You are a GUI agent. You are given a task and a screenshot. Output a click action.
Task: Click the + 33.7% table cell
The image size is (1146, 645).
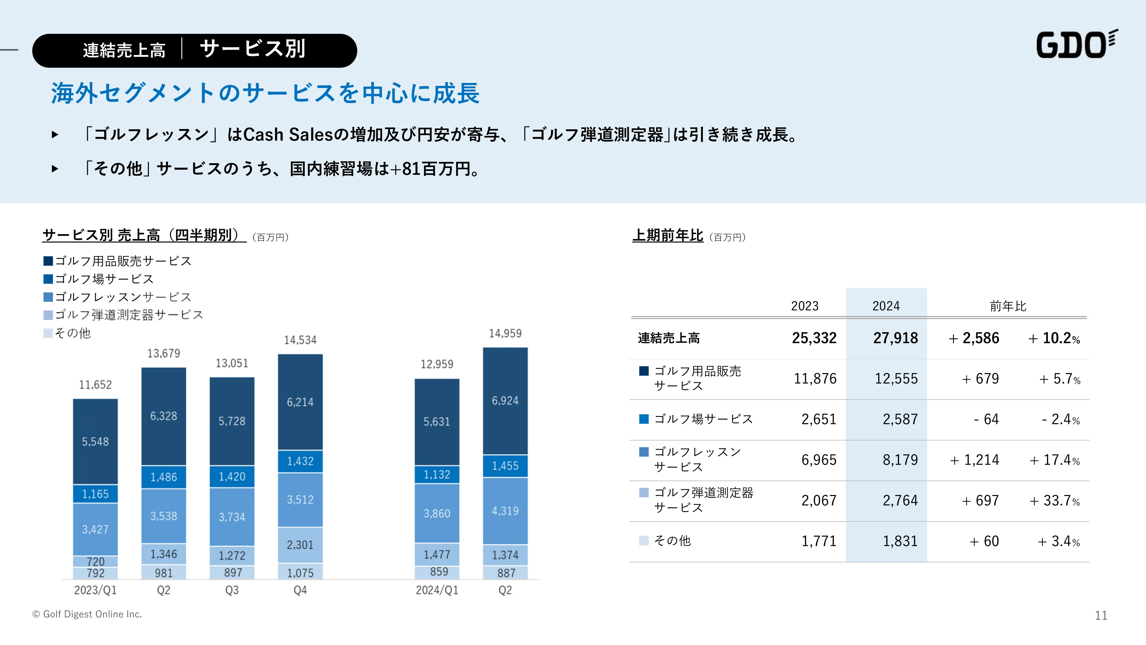[1054, 501]
